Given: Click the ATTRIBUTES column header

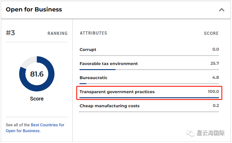Looking at the screenshot, I should [x=93, y=33].
